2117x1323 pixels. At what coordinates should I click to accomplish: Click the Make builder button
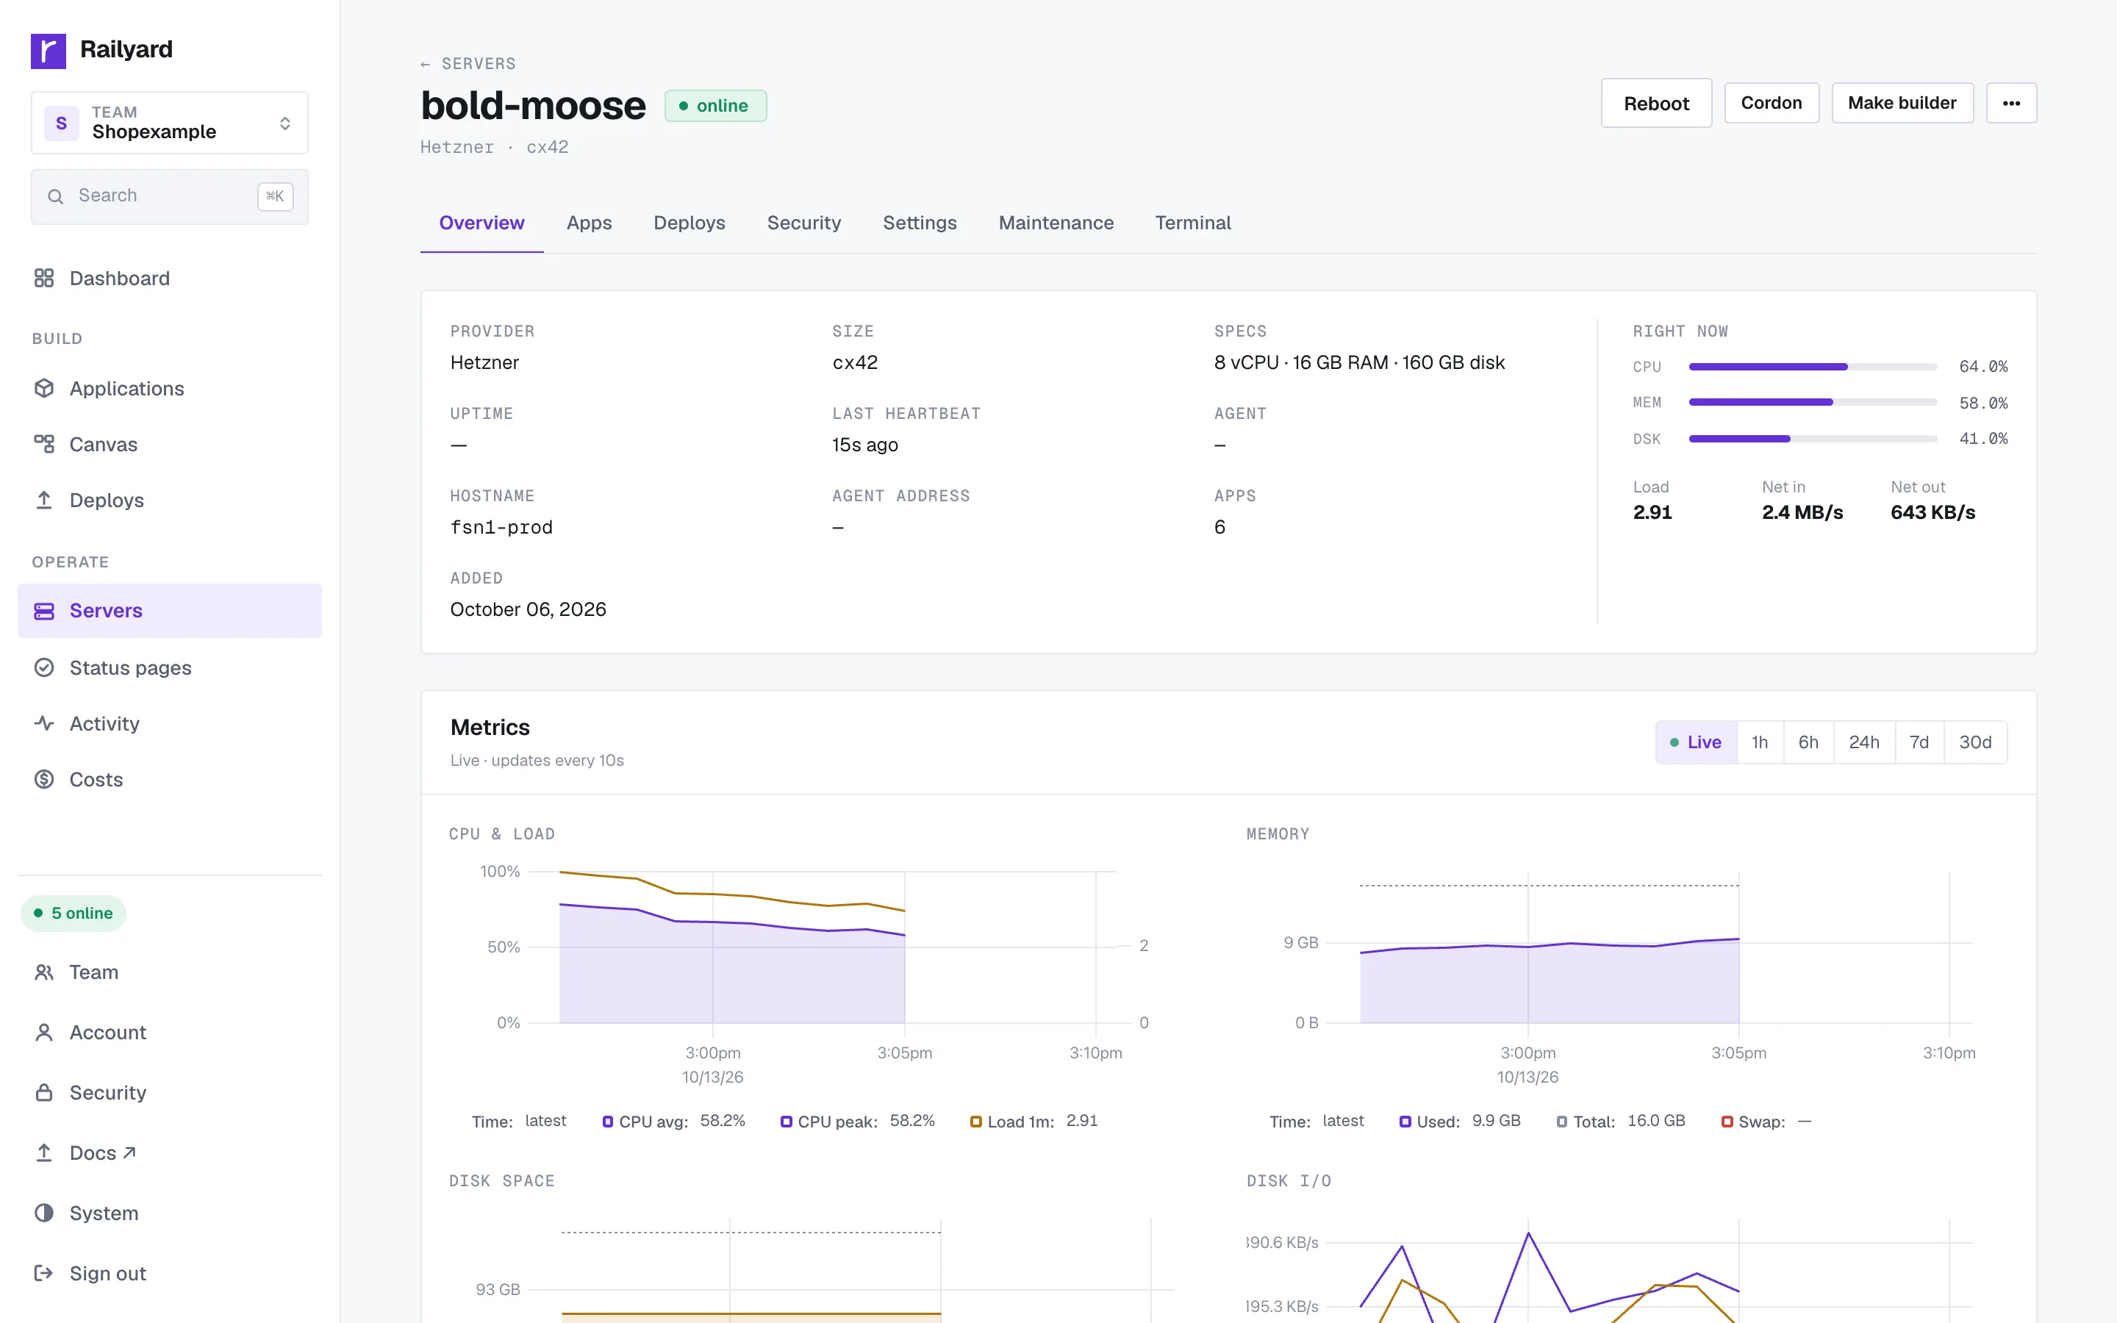point(1902,103)
